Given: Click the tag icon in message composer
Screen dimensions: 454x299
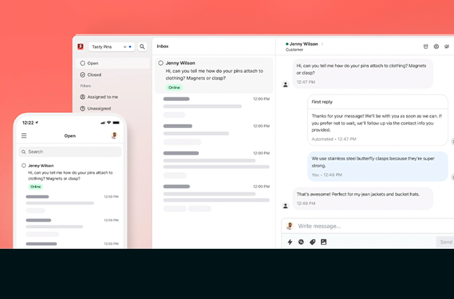Looking at the screenshot, I should [312, 242].
